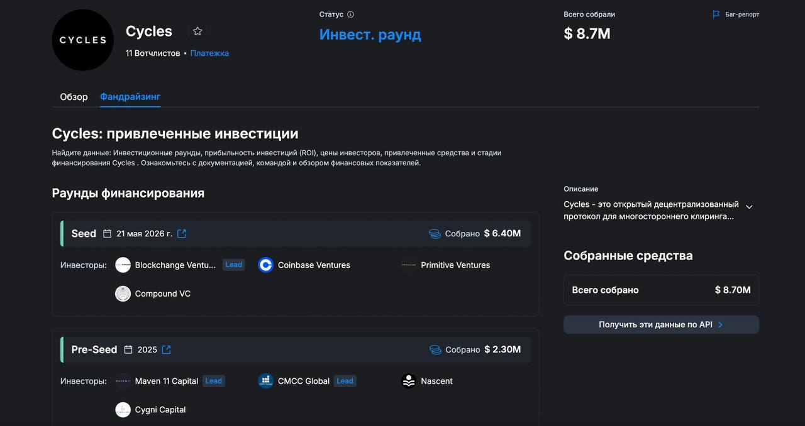Open Coinbase Ventures investor name
Image resolution: width=805 pixels, height=426 pixels.
(x=314, y=265)
